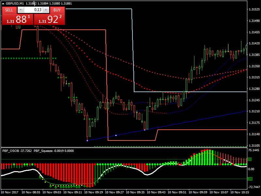Increase trade volume with the up arrow
The width and height of the screenshot is (261, 196).
point(46,10)
